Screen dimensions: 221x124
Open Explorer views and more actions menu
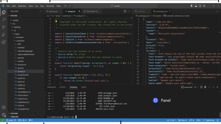click(41, 11)
